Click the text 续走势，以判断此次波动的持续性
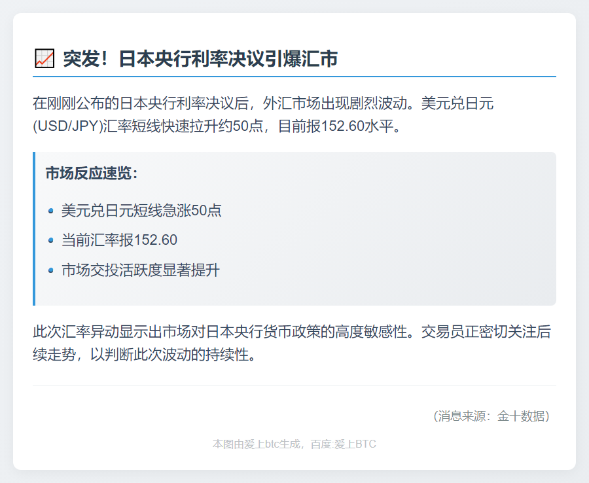 click(x=142, y=356)
